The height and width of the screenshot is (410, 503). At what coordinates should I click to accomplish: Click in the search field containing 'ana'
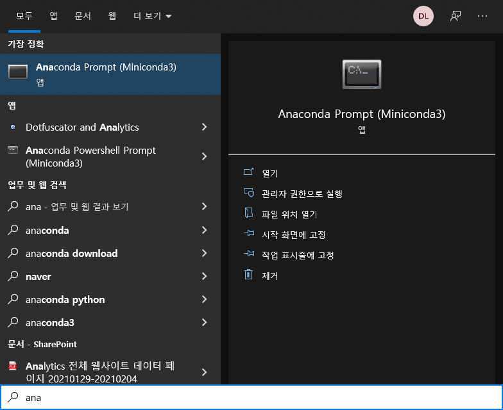pyautogui.click(x=251, y=397)
